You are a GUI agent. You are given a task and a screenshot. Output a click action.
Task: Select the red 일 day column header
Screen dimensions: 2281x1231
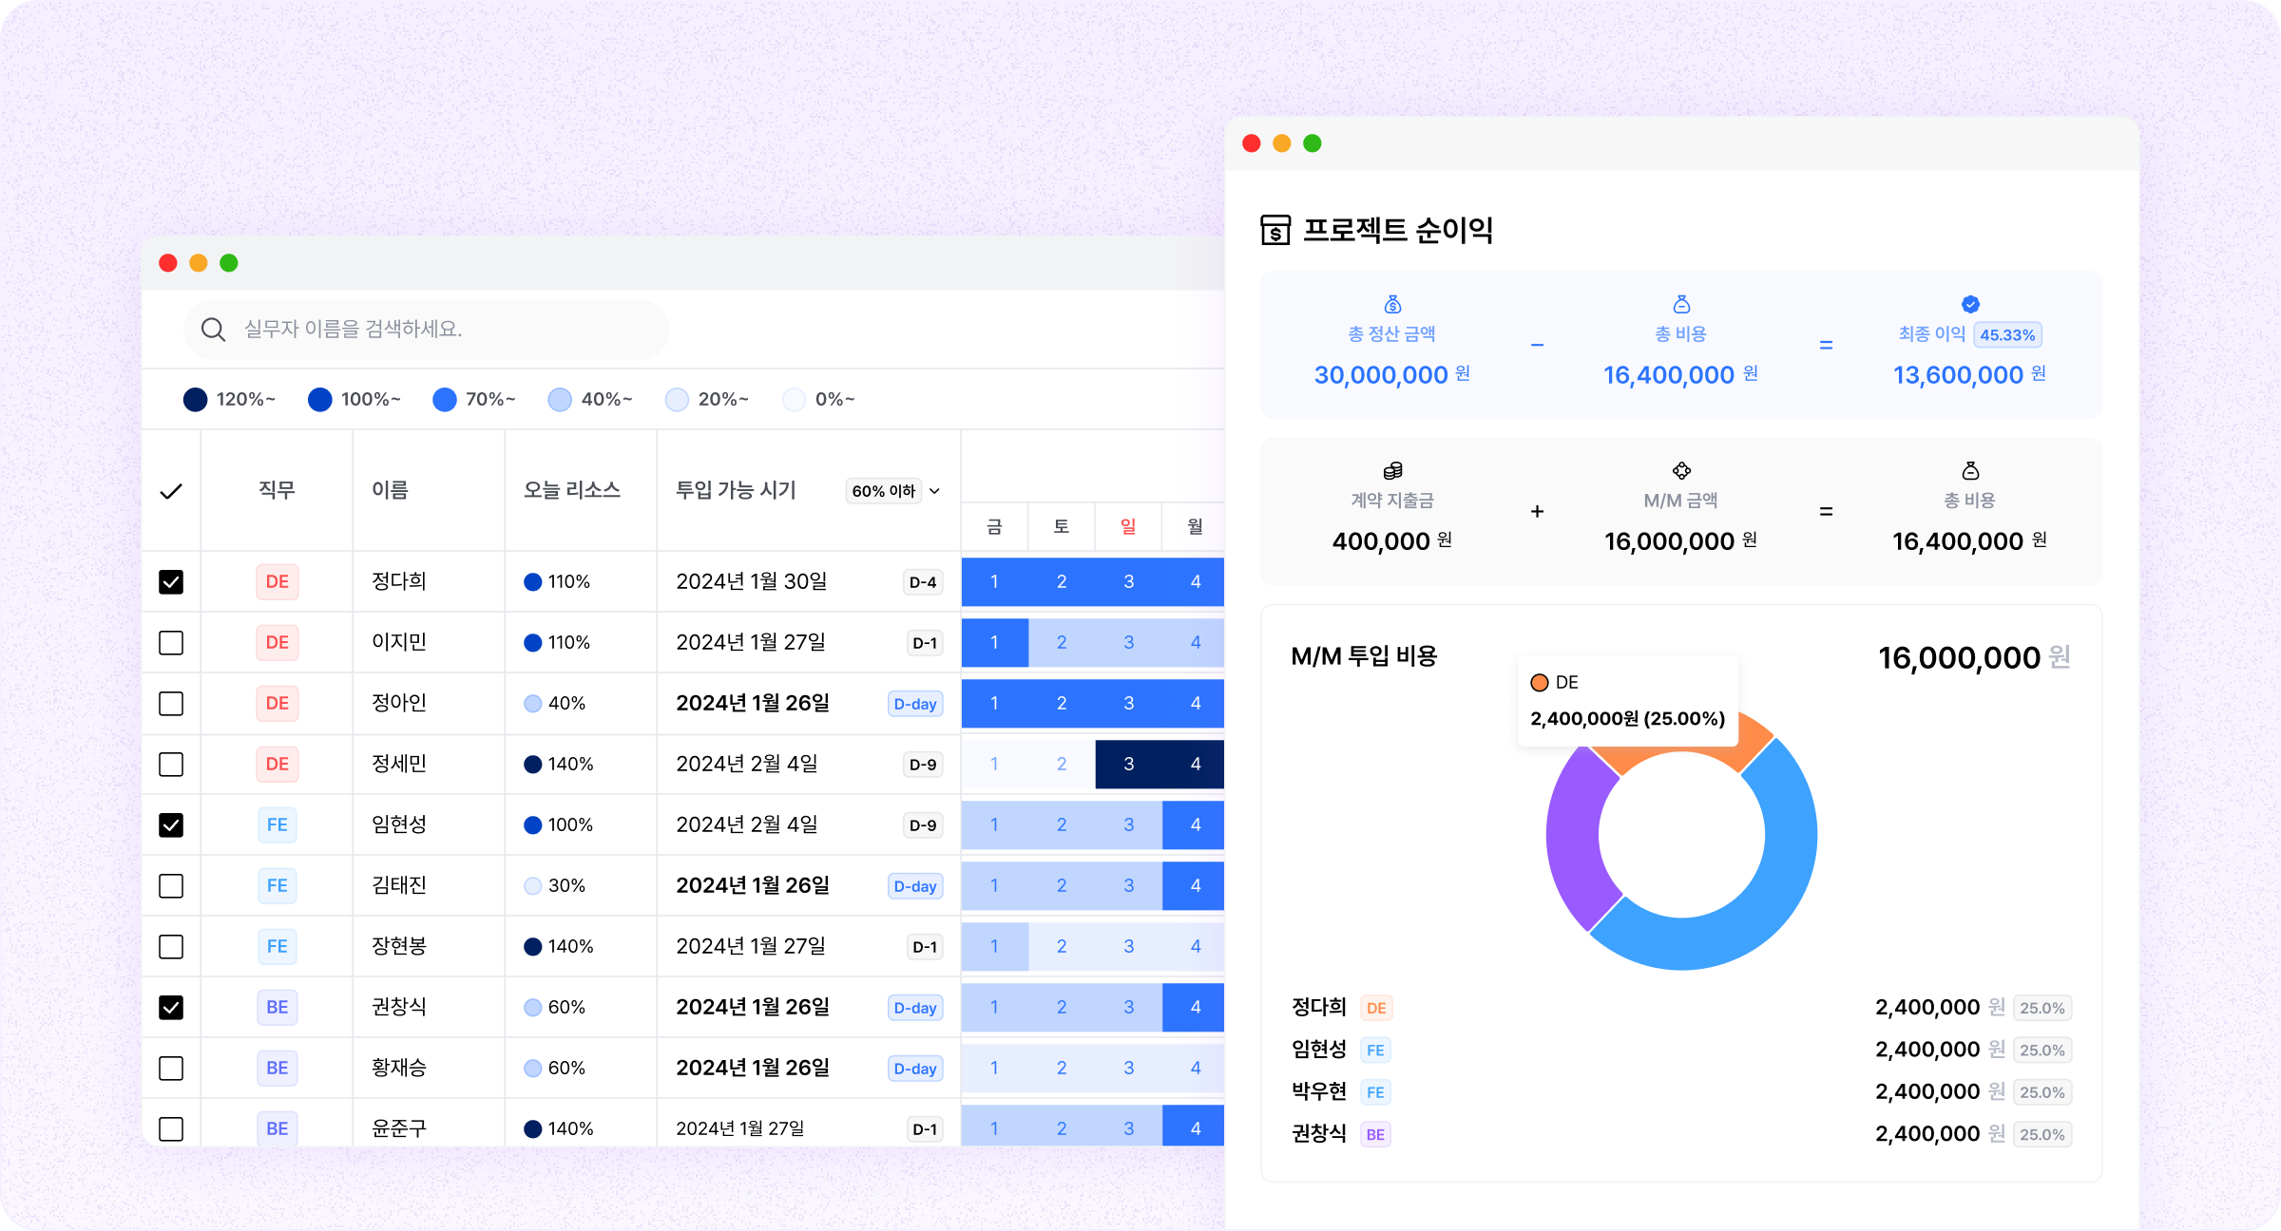[1128, 527]
